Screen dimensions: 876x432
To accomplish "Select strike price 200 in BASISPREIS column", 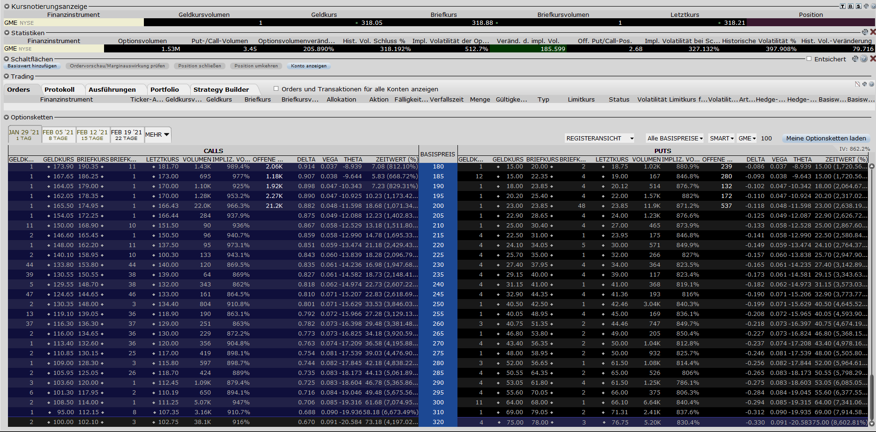I will [x=438, y=206].
